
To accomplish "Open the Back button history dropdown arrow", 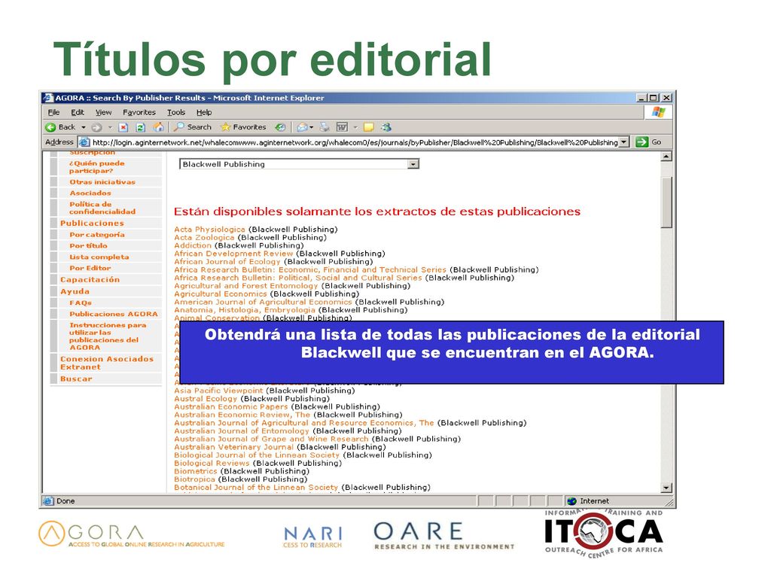I will [84, 127].
